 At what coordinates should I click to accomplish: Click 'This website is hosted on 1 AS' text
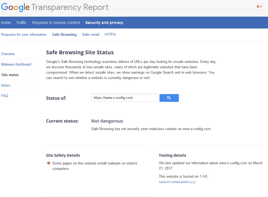(184, 176)
